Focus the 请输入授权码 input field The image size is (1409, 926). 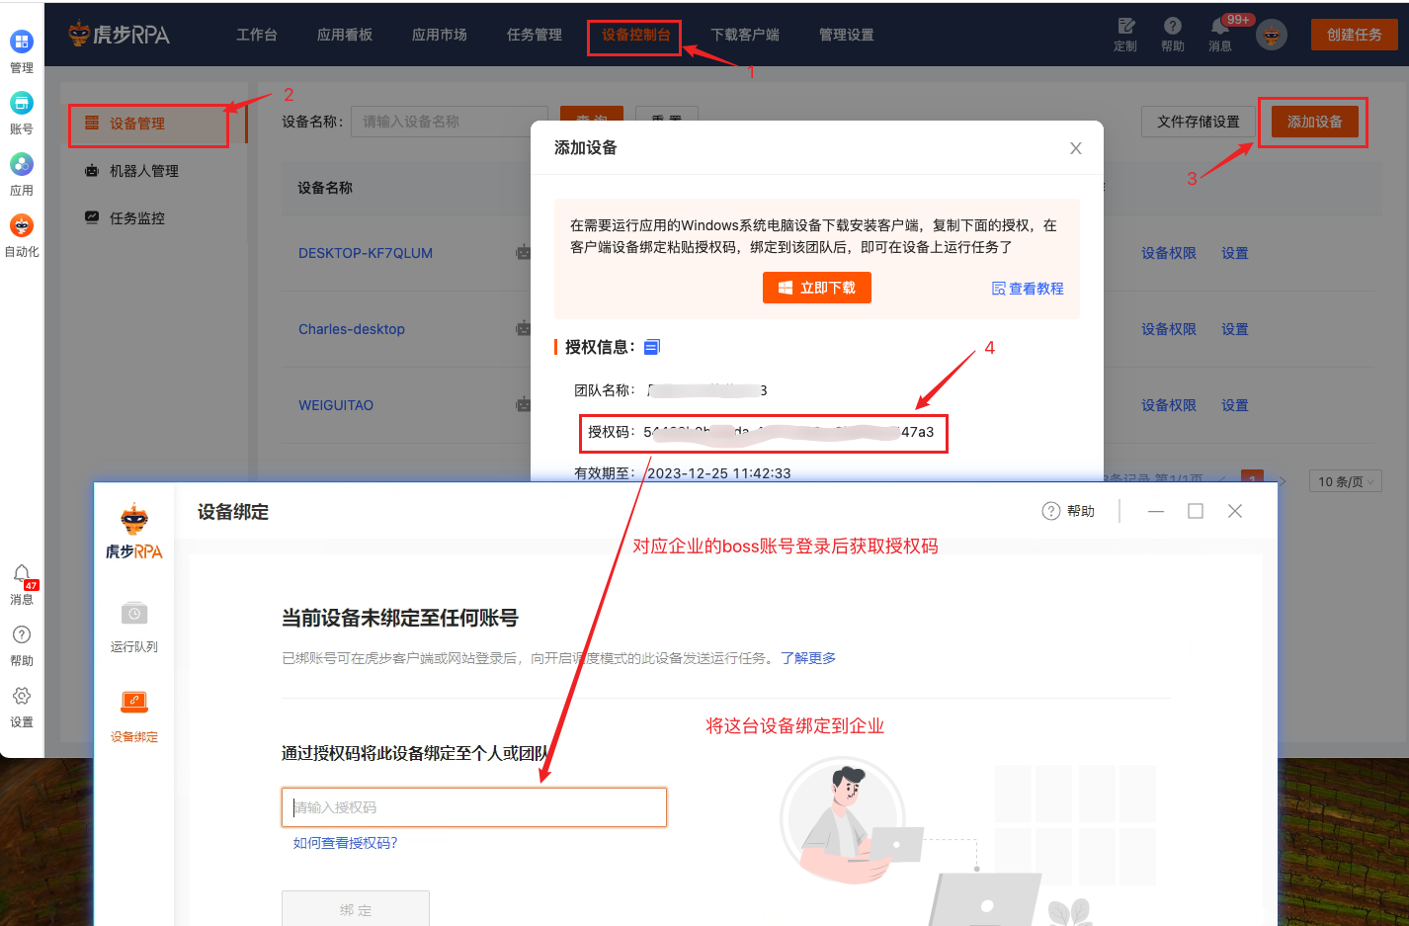click(474, 807)
